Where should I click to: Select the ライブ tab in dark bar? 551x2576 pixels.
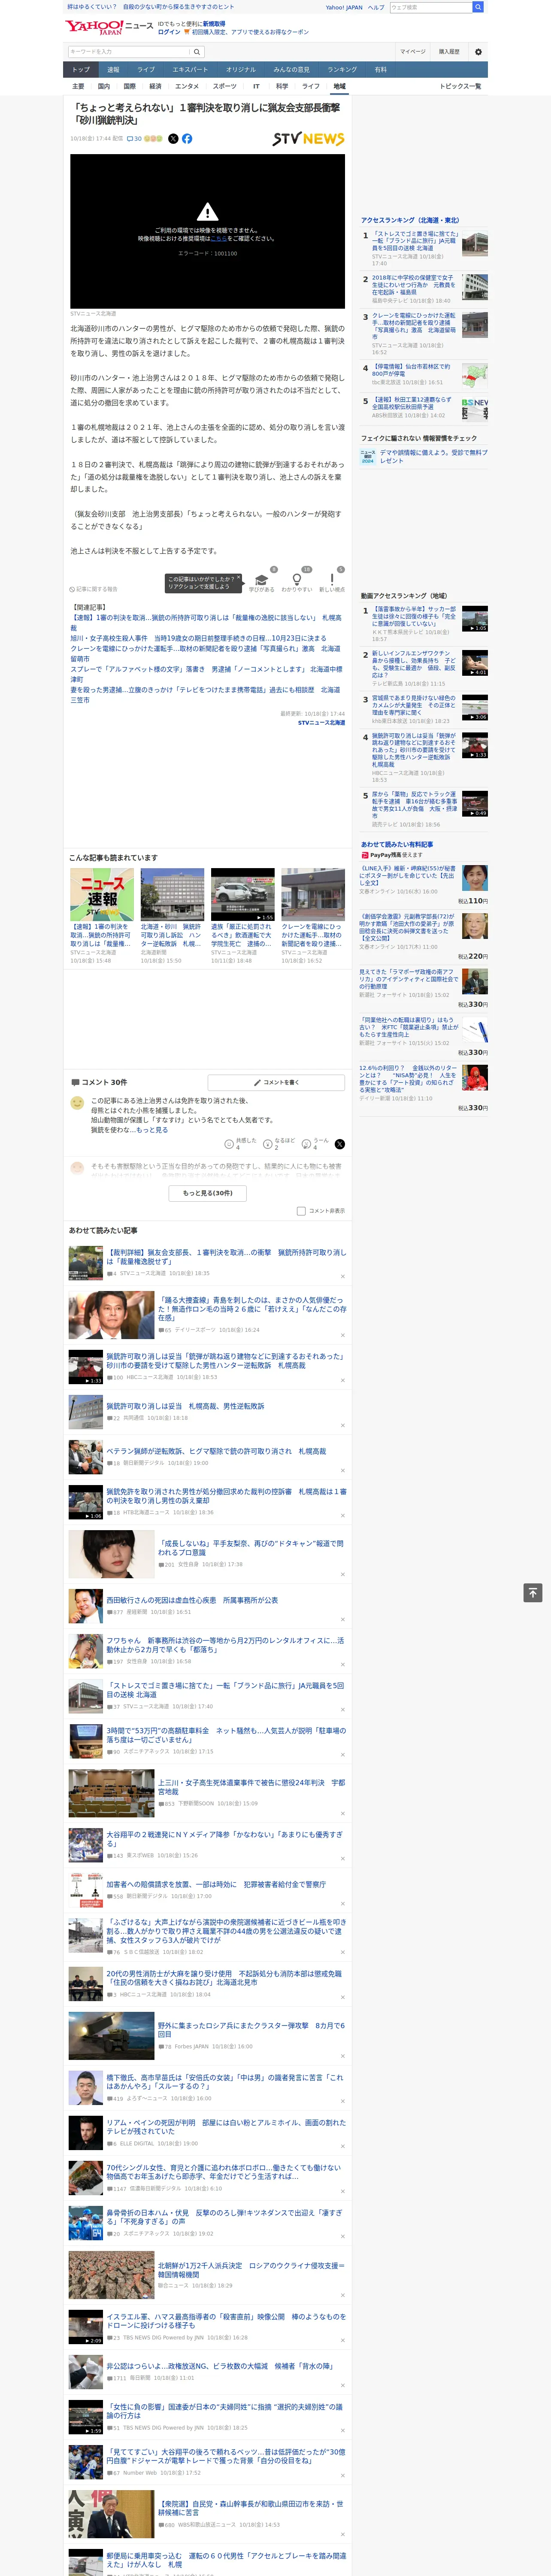coord(146,70)
